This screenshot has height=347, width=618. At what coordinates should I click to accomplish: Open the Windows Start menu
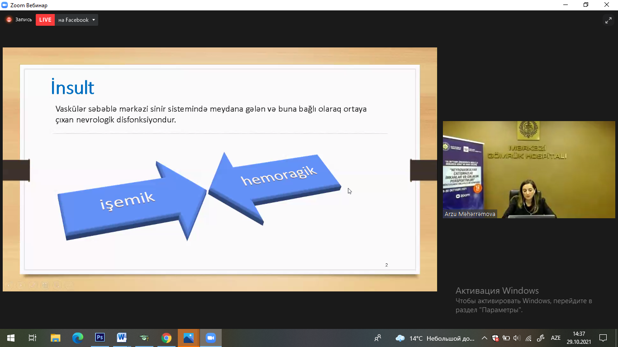[x=10, y=338]
